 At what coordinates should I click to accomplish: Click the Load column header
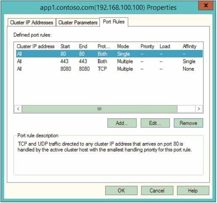165,46
